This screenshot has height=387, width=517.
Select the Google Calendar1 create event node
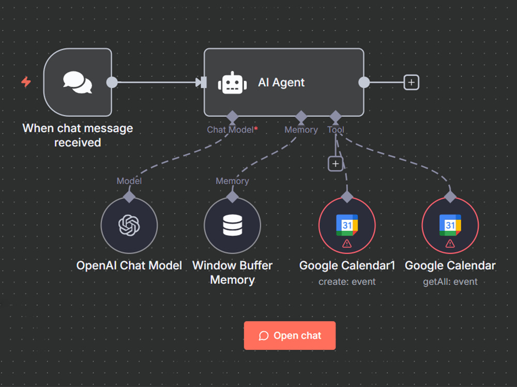[x=347, y=225]
